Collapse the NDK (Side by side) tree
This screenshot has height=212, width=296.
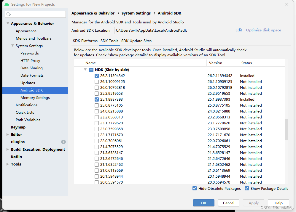pyautogui.click(x=85, y=70)
